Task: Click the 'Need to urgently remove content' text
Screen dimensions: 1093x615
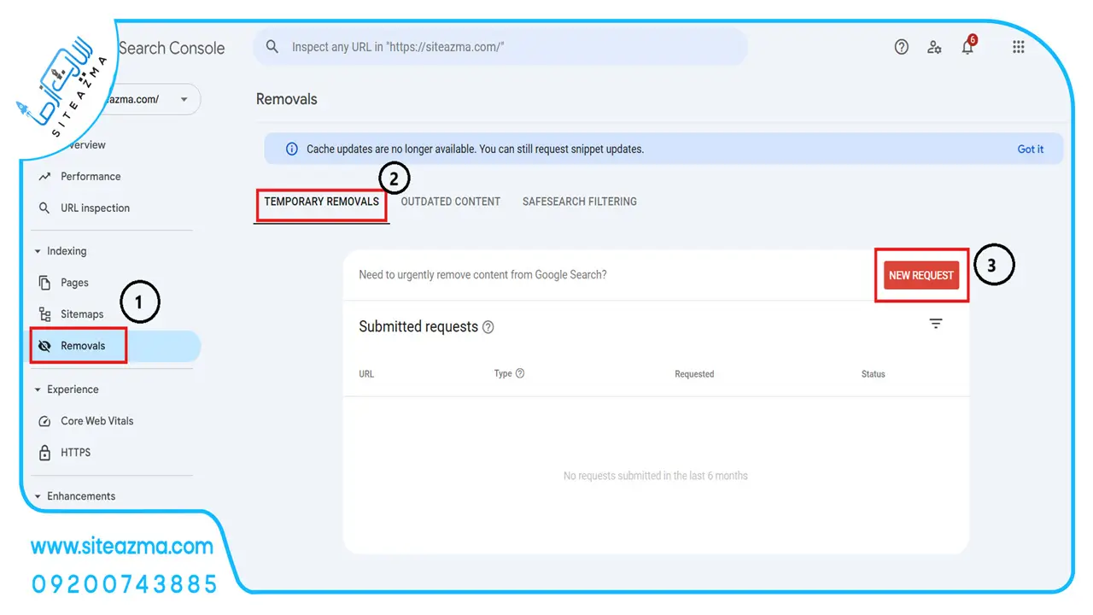Action: pyautogui.click(x=482, y=275)
